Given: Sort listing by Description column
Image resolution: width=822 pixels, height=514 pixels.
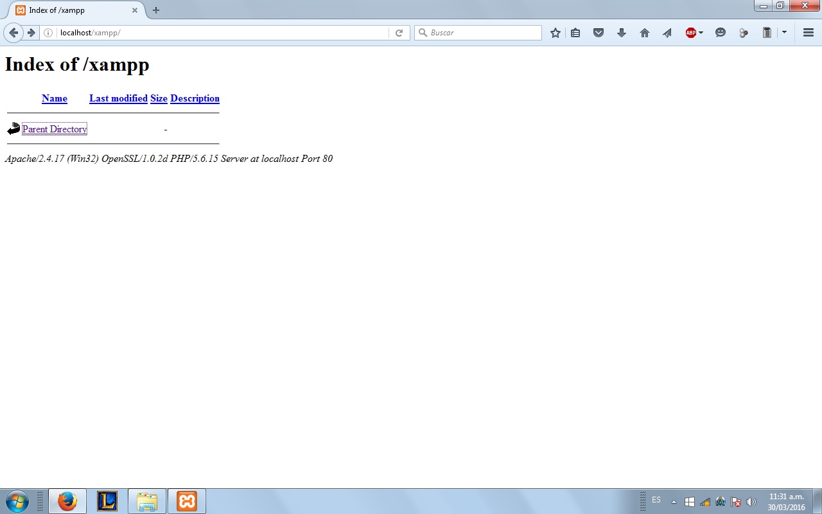Looking at the screenshot, I should click(195, 98).
